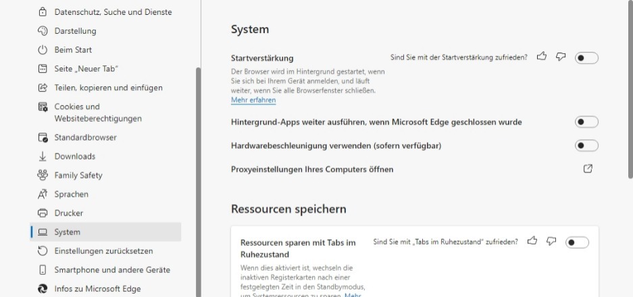633x297 pixels.
Task: Toggle Ressourcen sparen mit Tabs im Ruhezustand
Action: point(577,242)
